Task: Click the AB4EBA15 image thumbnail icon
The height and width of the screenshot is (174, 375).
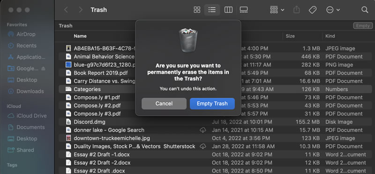Action: tap(68, 49)
